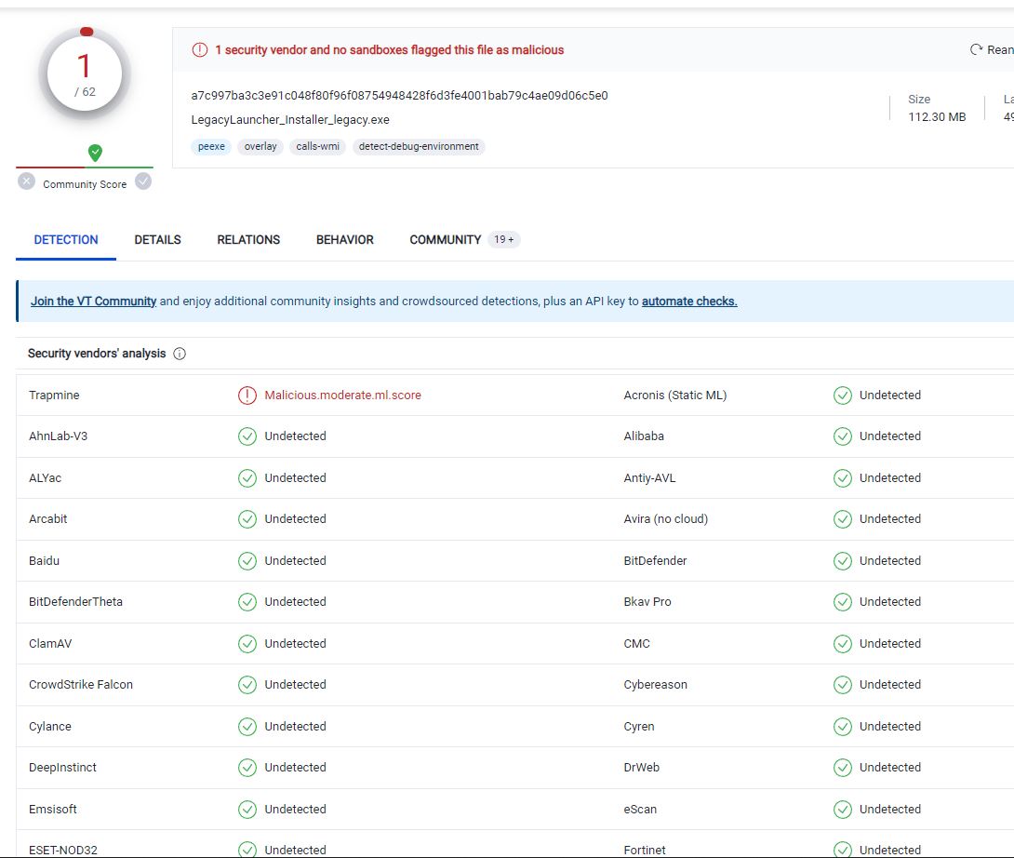Click the green check icon for AhnLab-V3
Viewport: 1014px width, 858px height.
tap(247, 436)
